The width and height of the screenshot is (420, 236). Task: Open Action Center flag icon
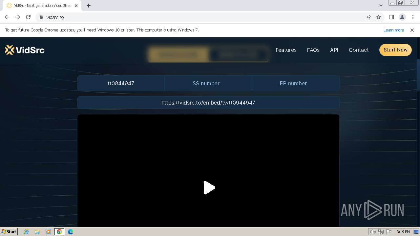(389, 232)
